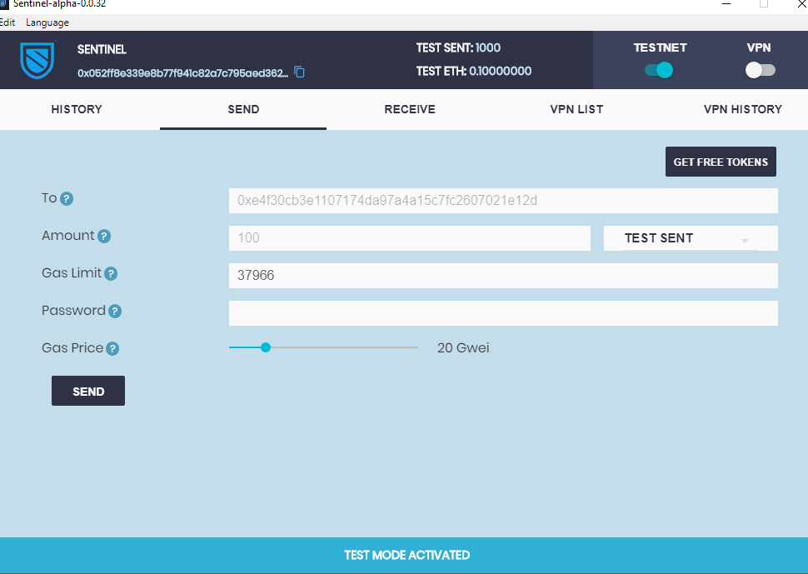Open the Gas Limit help tooltip icon
Image resolution: width=808 pixels, height=574 pixels.
(x=111, y=273)
